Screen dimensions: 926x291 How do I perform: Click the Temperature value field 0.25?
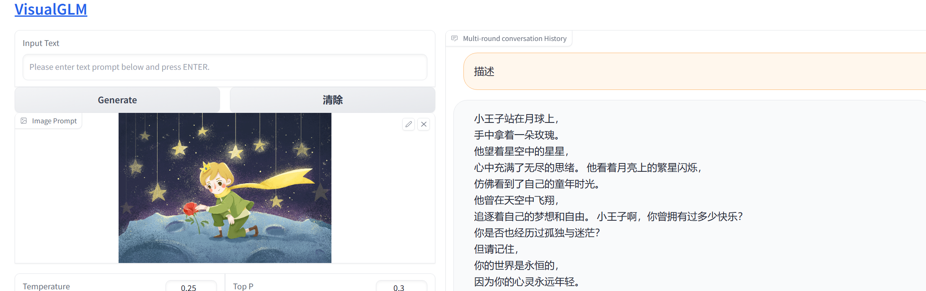click(x=191, y=287)
